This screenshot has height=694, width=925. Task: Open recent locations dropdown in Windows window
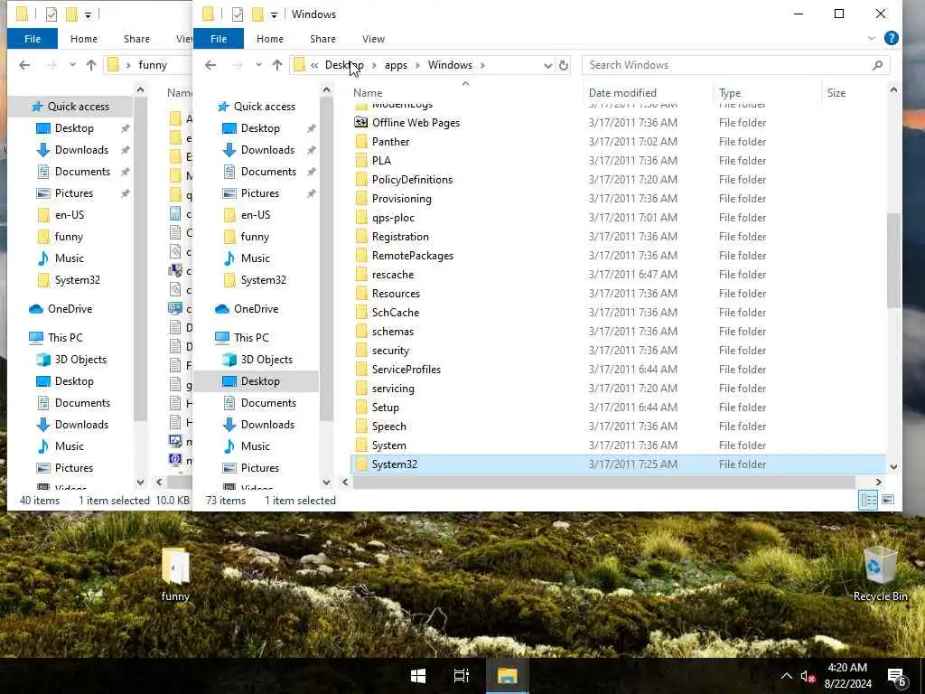pyautogui.click(x=258, y=65)
